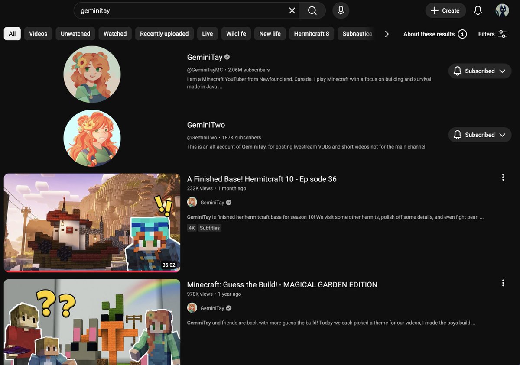Select the Watched filter chip
Image resolution: width=520 pixels, height=365 pixels.
tap(115, 34)
